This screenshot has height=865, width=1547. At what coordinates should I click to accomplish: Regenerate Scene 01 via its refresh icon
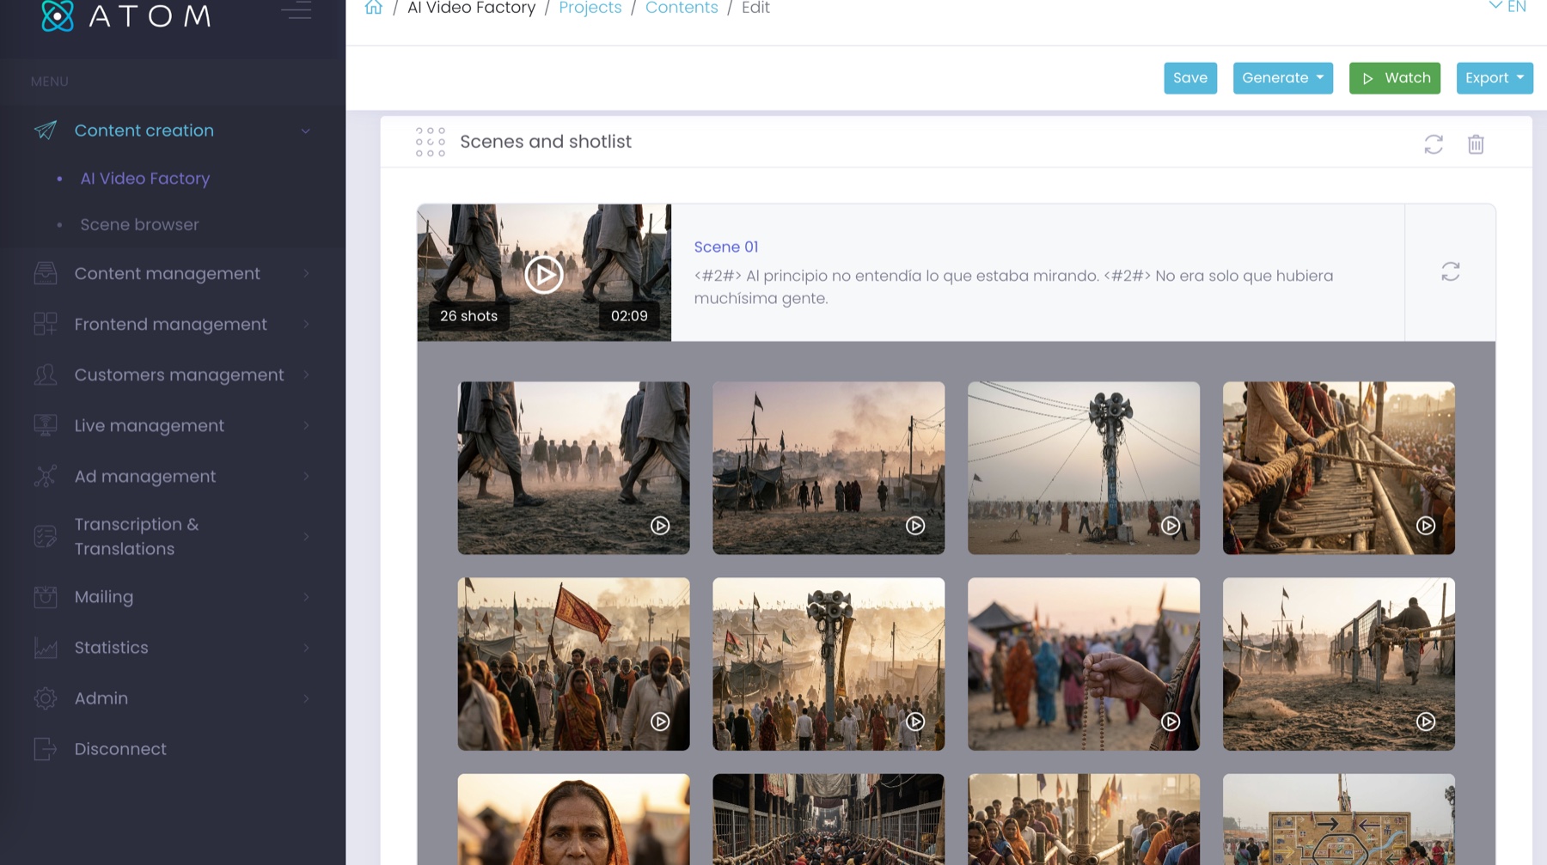click(x=1451, y=272)
